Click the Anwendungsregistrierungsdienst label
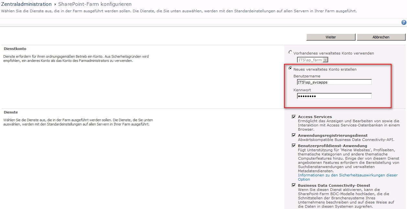This screenshot has height=209, width=407. [333, 135]
